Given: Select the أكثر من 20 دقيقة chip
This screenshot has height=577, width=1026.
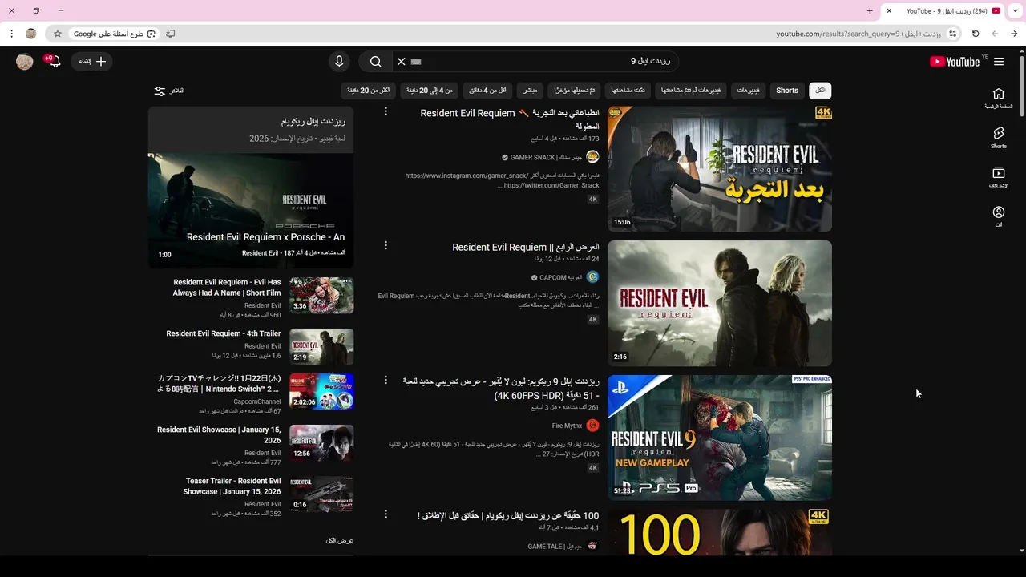Looking at the screenshot, I should [369, 91].
